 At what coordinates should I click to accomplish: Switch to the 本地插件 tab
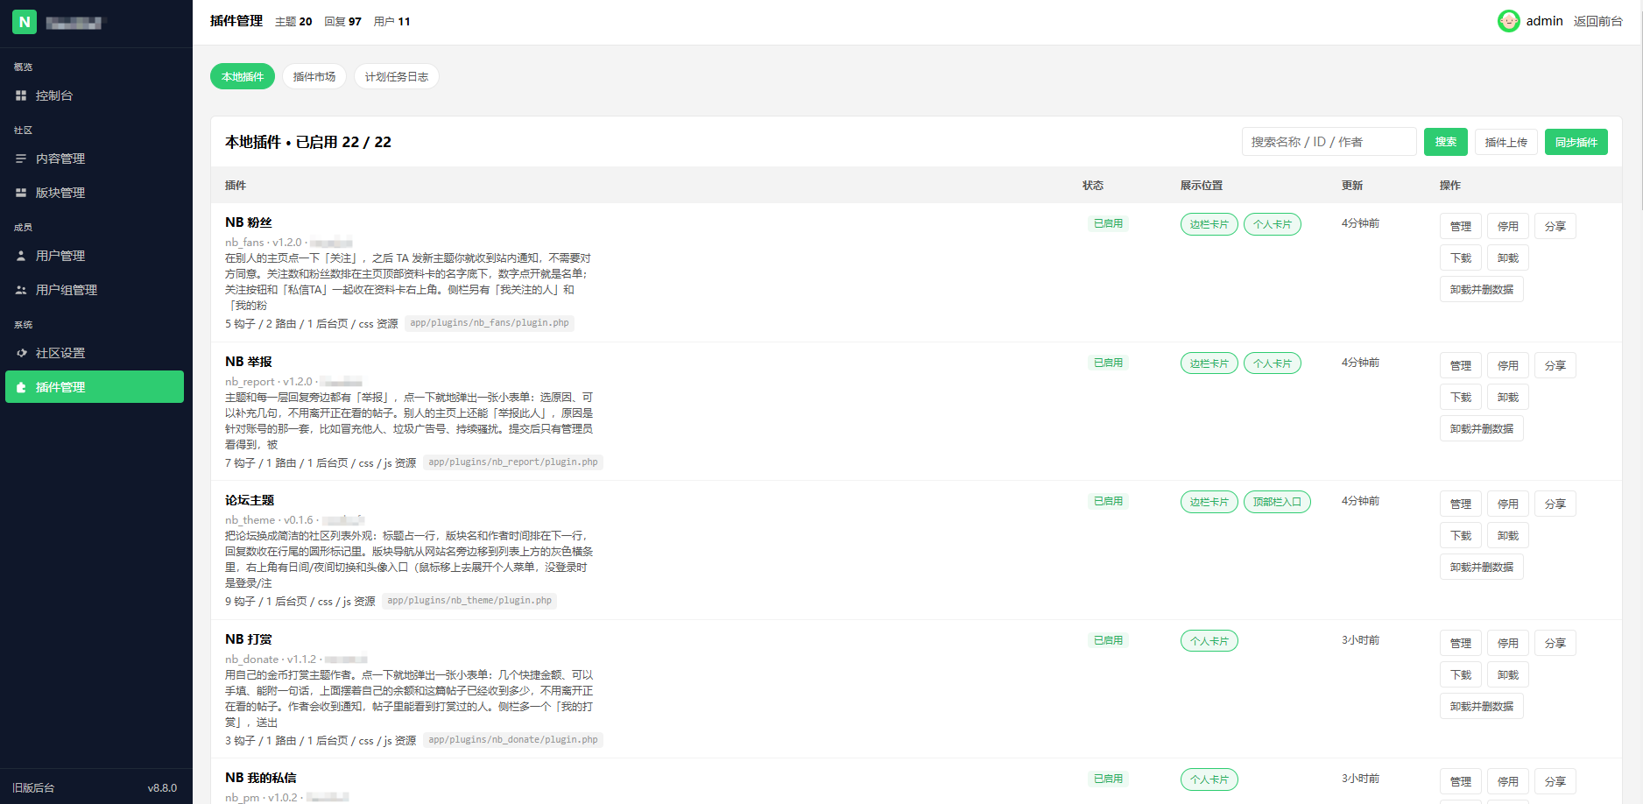click(x=243, y=77)
